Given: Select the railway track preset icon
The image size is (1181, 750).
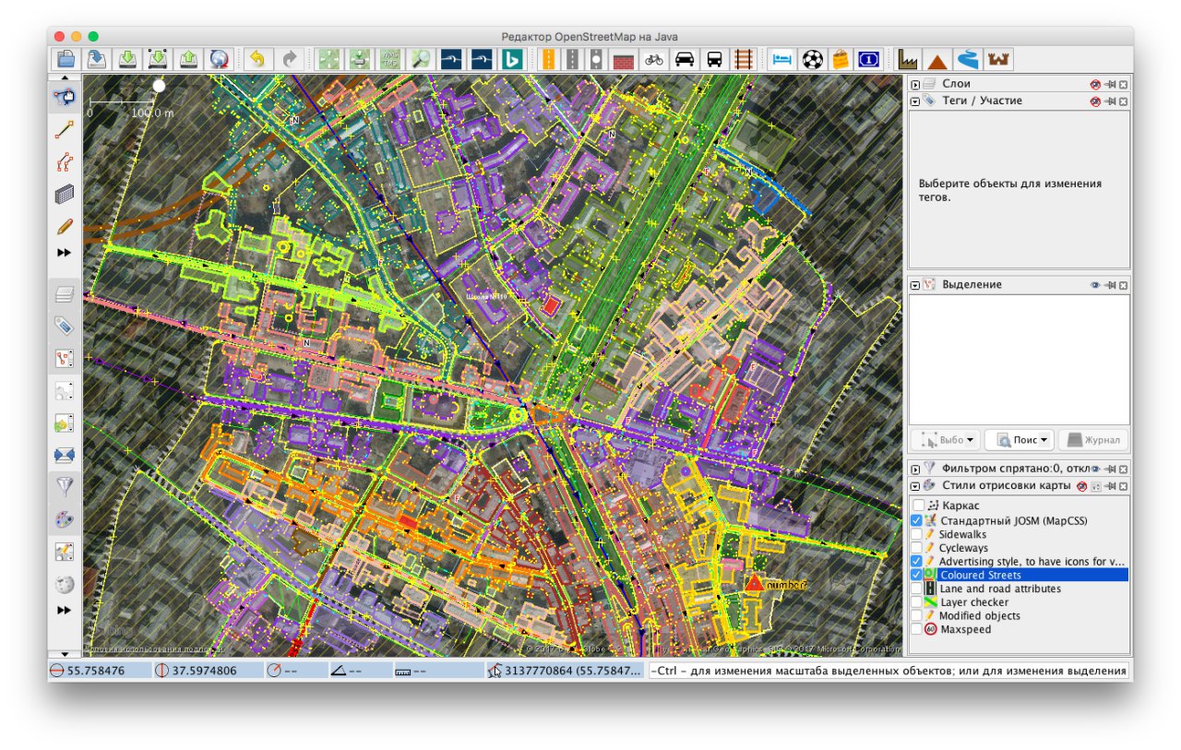Looking at the screenshot, I should 744,59.
